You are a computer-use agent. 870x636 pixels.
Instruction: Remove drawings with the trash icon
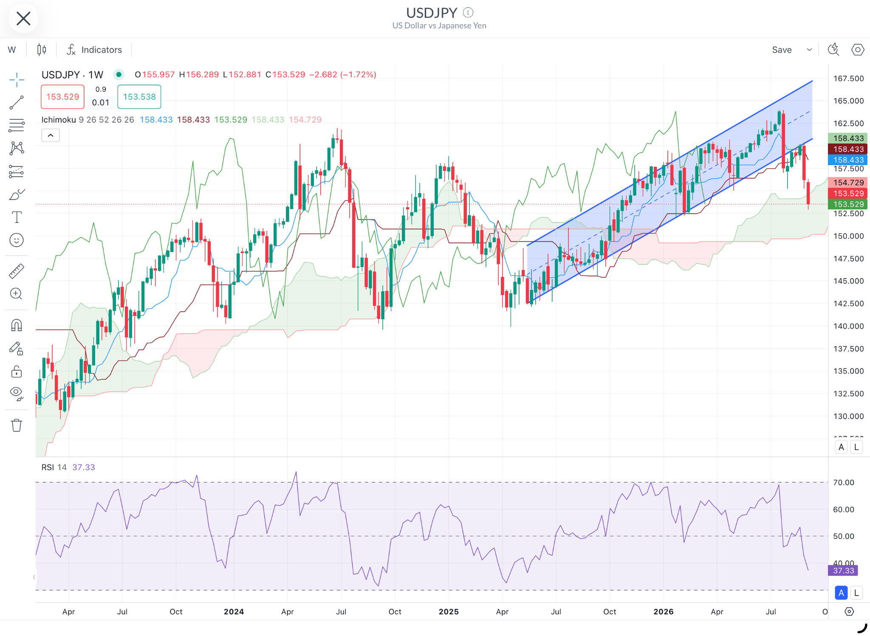(17, 425)
